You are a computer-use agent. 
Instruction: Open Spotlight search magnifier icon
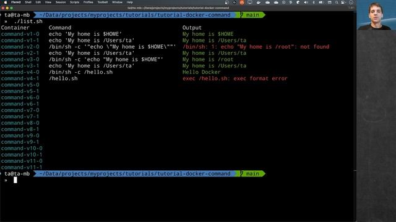point(337,2)
